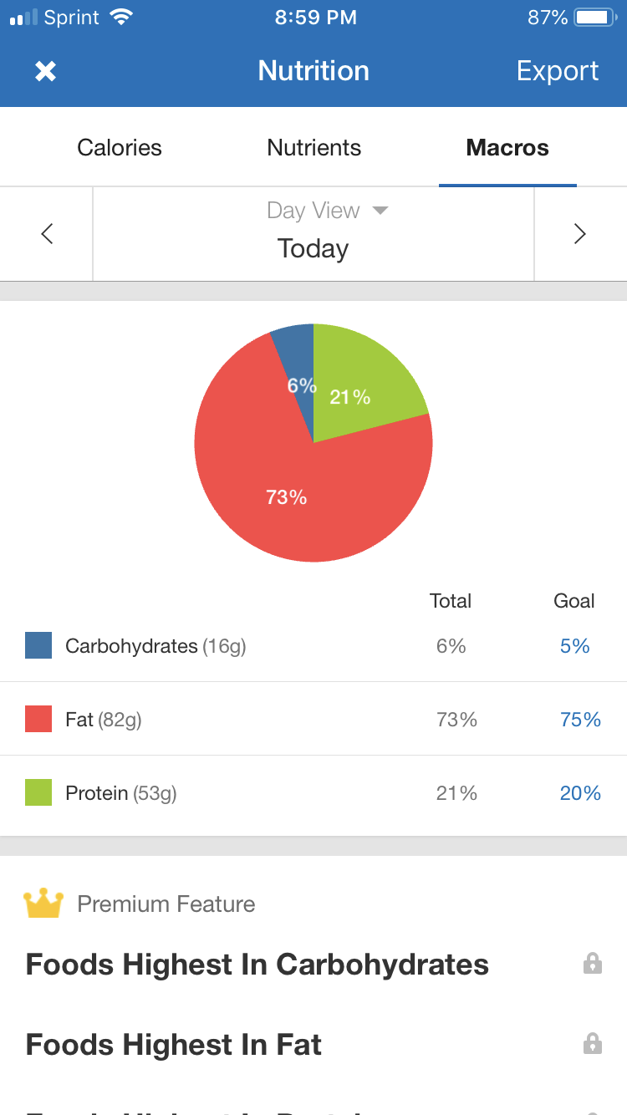The image size is (627, 1115).
Task: Go to previous day with left arrow
Action: point(47,234)
